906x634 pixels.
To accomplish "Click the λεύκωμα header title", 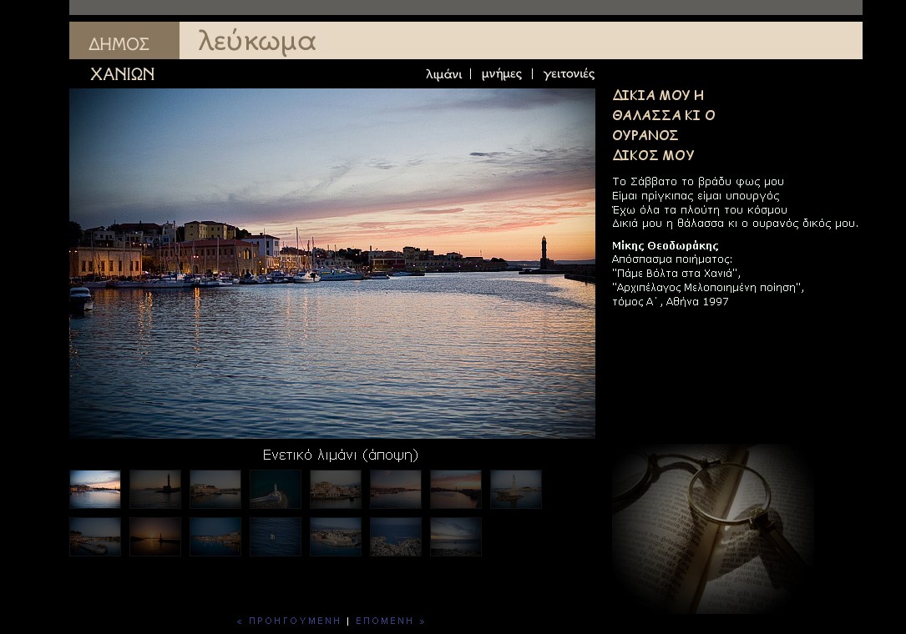I will [257, 42].
